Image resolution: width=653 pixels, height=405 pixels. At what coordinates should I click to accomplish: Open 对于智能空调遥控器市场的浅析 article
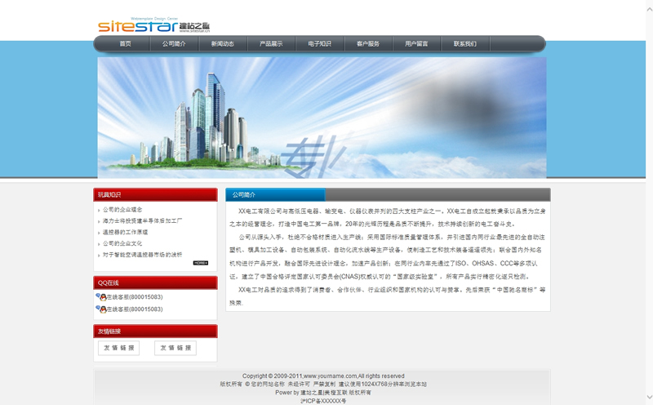(142, 255)
